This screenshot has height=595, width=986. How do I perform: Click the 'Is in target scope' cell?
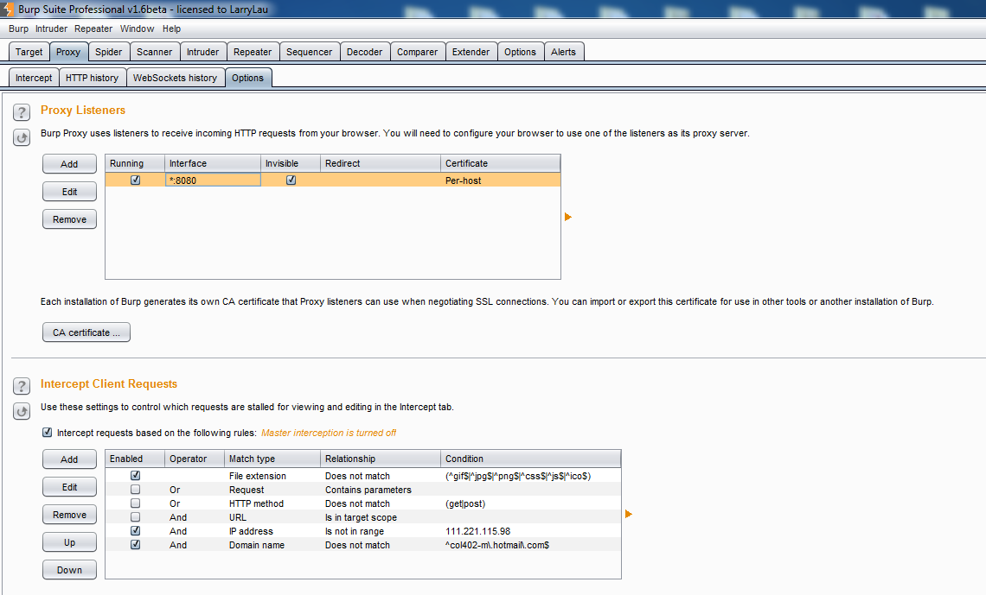tap(381, 517)
